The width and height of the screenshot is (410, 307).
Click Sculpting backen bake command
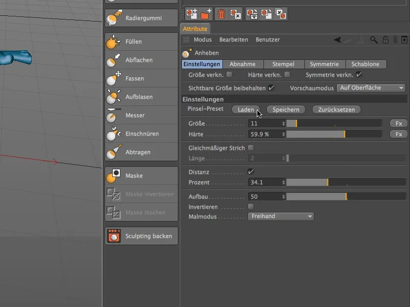click(x=141, y=236)
